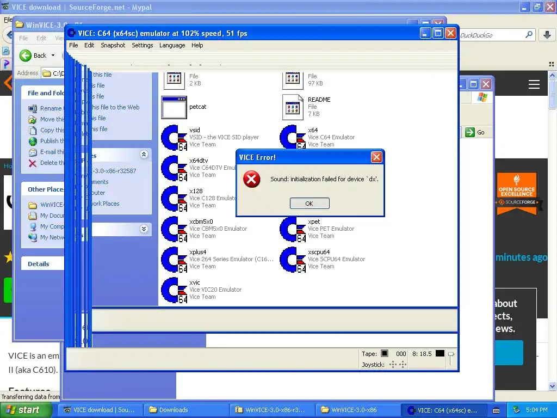The width and height of the screenshot is (557, 418).
Task: Open the File menu in VICE emulator
Action: (x=73, y=45)
